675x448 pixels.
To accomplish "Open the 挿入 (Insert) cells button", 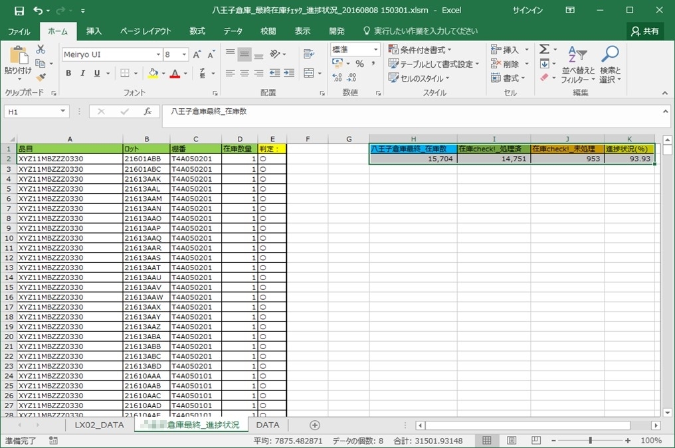I will pos(510,49).
